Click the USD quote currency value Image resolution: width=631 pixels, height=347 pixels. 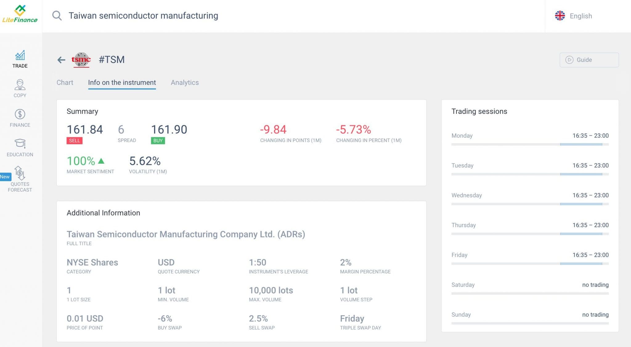pyautogui.click(x=166, y=262)
